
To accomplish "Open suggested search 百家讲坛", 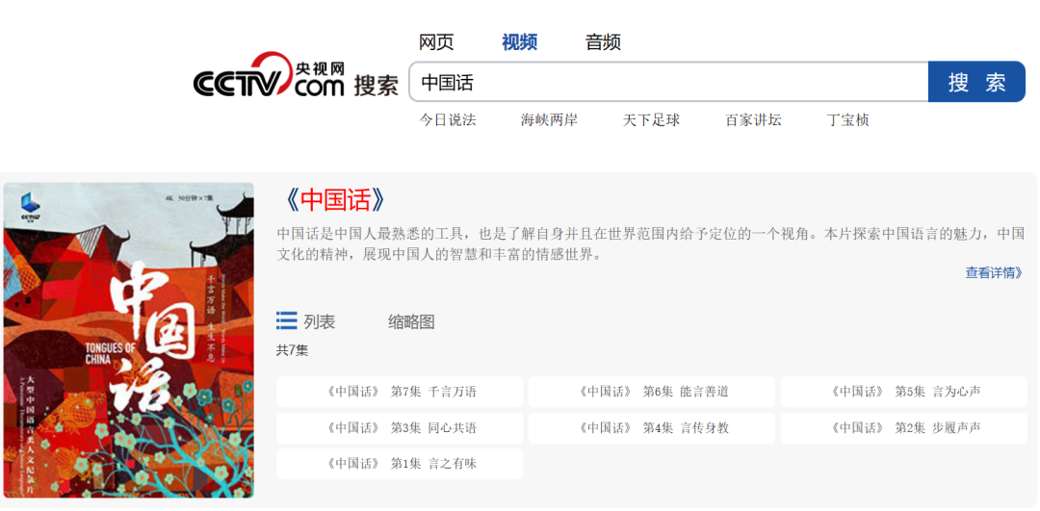I will point(753,120).
